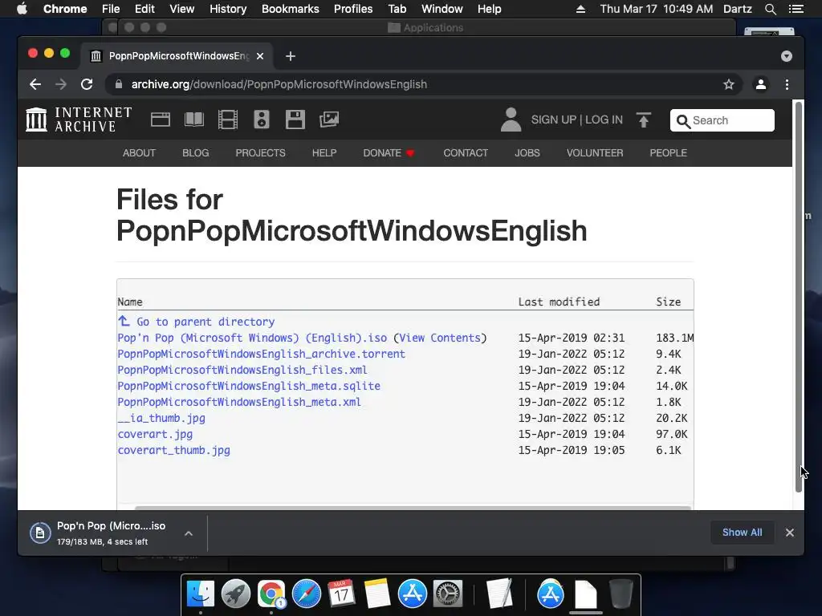The image size is (822, 616).
Task: Open the _archive.torrent file link
Action: pyautogui.click(x=261, y=354)
